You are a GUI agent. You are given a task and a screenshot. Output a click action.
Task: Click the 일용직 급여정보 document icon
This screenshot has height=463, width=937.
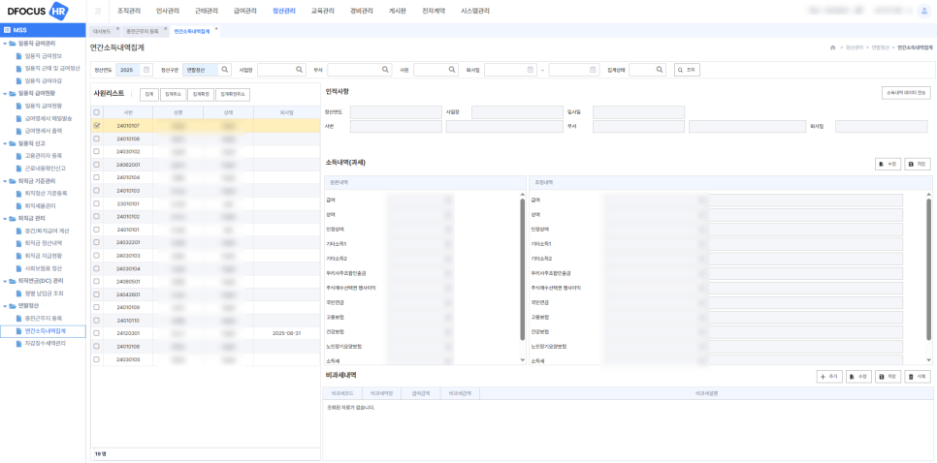click(19, 55)
